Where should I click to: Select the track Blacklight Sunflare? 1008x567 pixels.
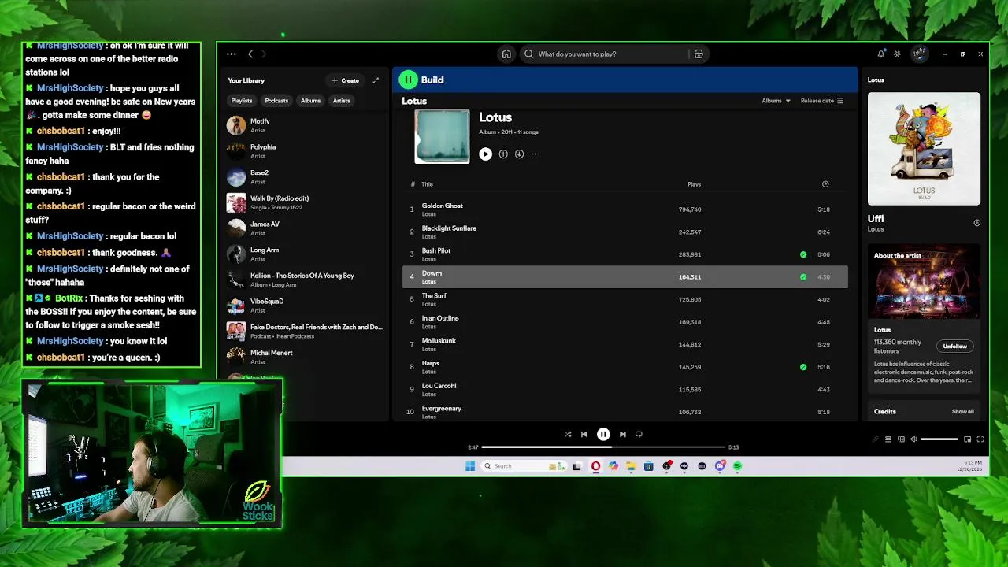tap(625, 232)
